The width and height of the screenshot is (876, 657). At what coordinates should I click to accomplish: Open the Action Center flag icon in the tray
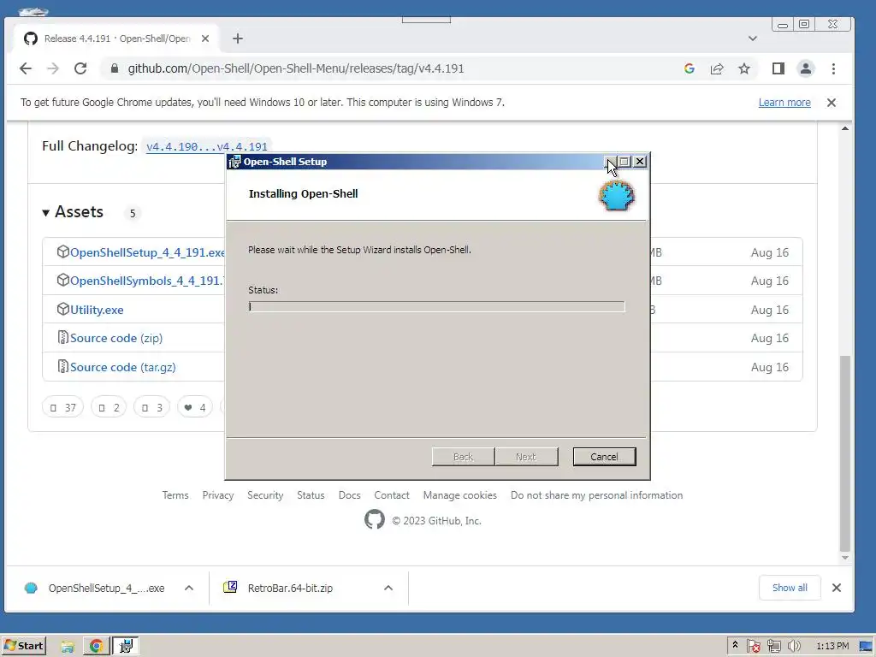[x=753, y=647]
